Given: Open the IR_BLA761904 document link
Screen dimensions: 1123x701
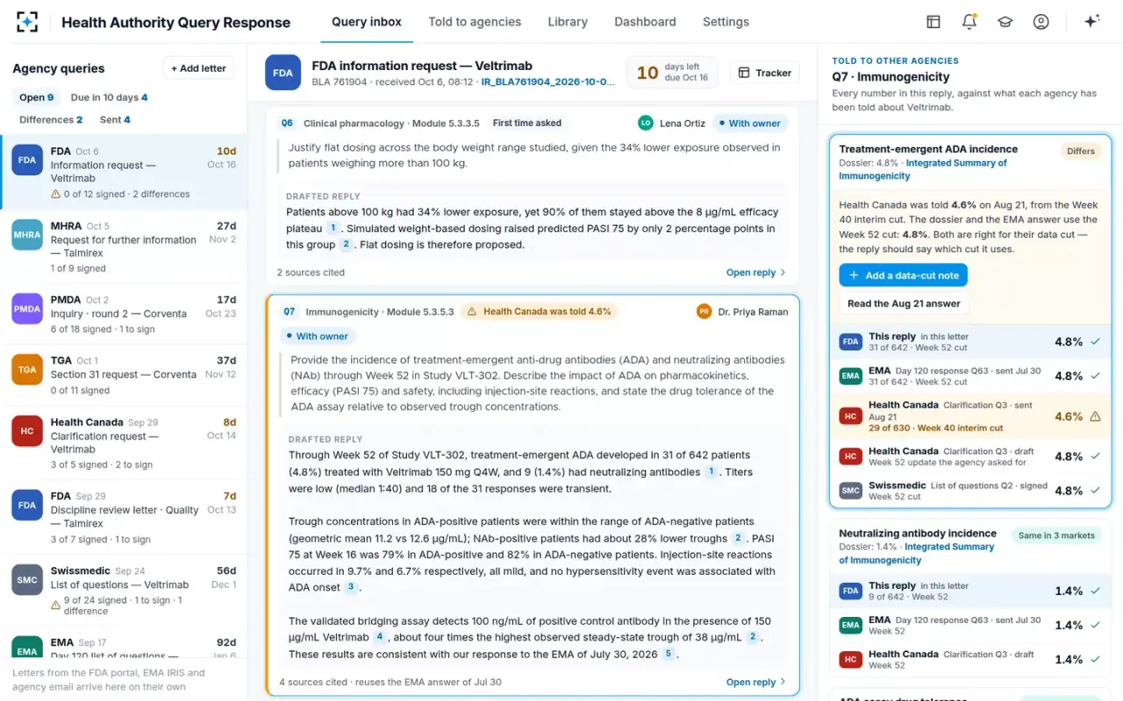Looking at the screenshot, I should point(548,81).
